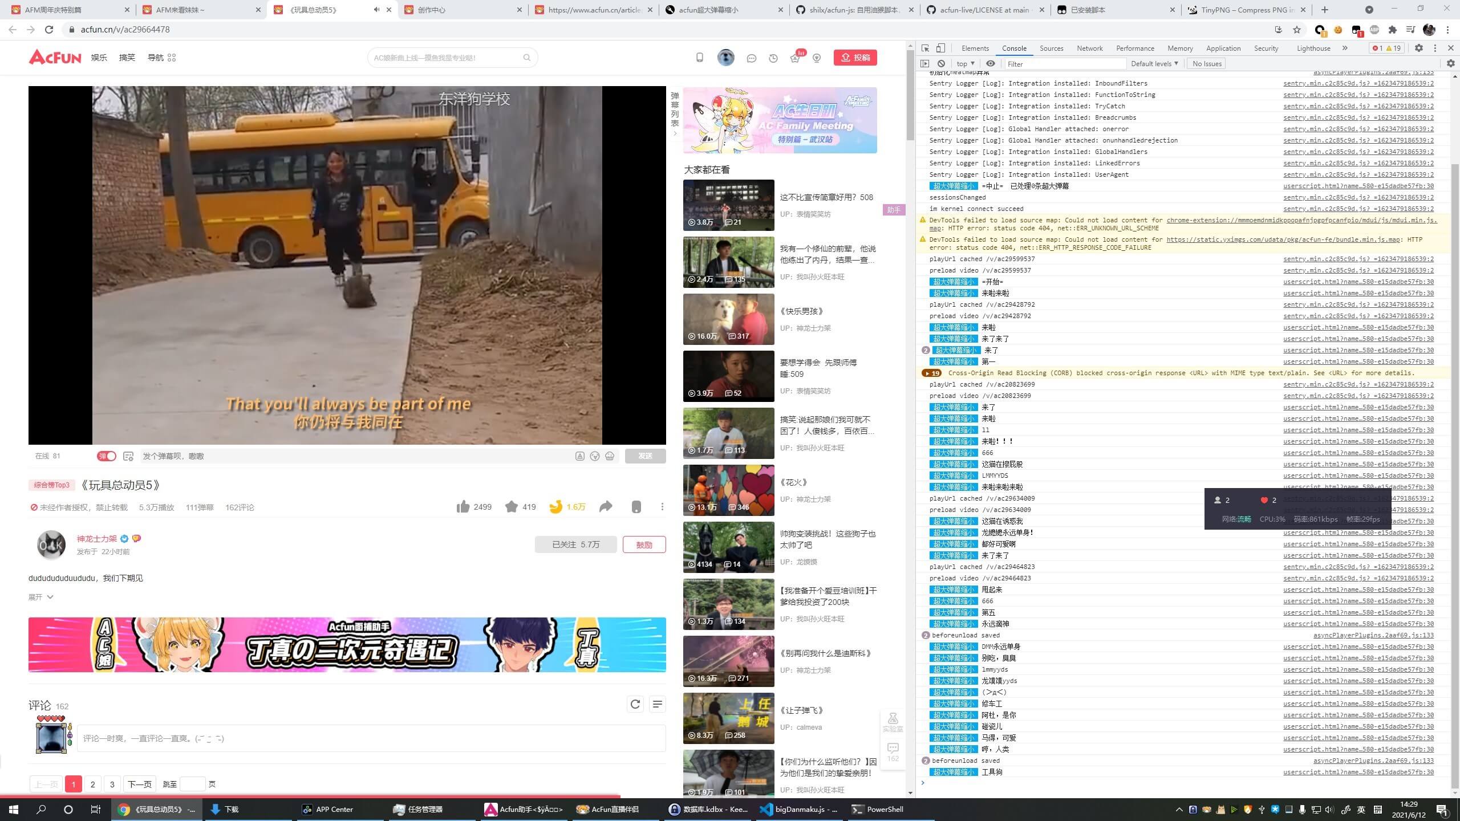Click the user avatar in AcFun header
This screenshot has width=1460, height=821.
725,58
